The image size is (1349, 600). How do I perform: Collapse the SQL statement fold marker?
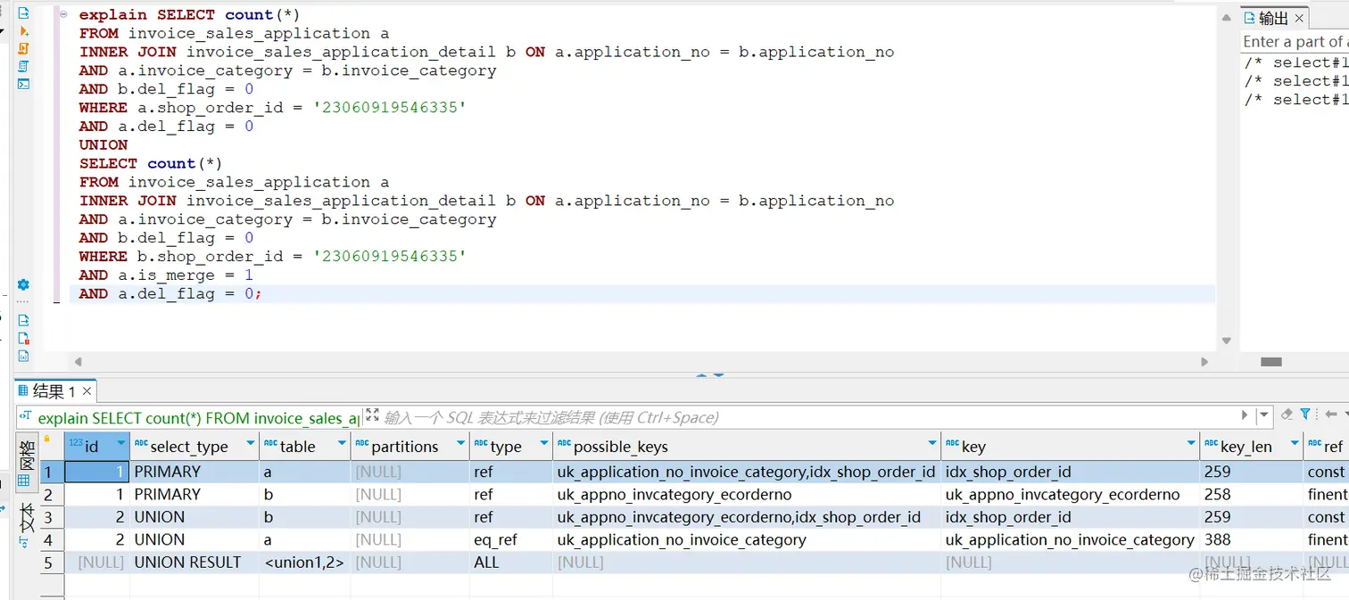coord(63,14)
